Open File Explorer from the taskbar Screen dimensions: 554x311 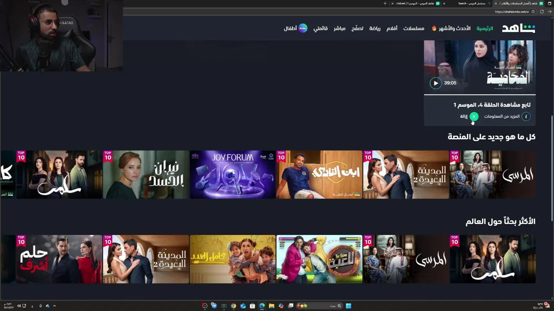pyautogui.click(x=271, y=306)
